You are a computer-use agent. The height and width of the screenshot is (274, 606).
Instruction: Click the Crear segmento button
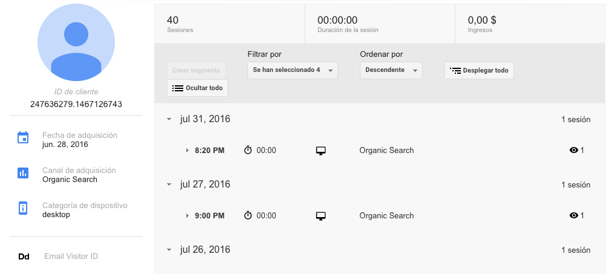(197, 70)
